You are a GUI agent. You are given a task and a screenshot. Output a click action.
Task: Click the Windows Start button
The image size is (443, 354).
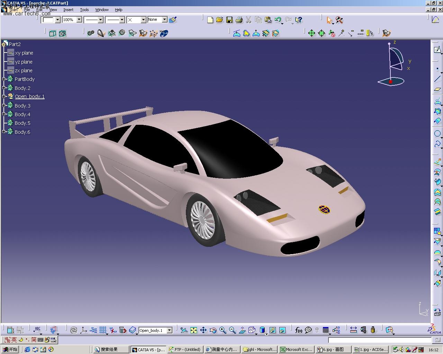click(x=10, y=350)
